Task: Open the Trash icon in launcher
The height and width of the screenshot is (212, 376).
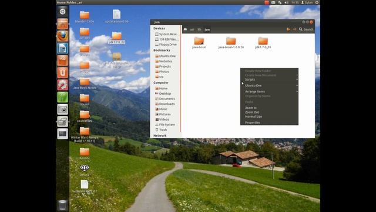Action: [62, 205]
